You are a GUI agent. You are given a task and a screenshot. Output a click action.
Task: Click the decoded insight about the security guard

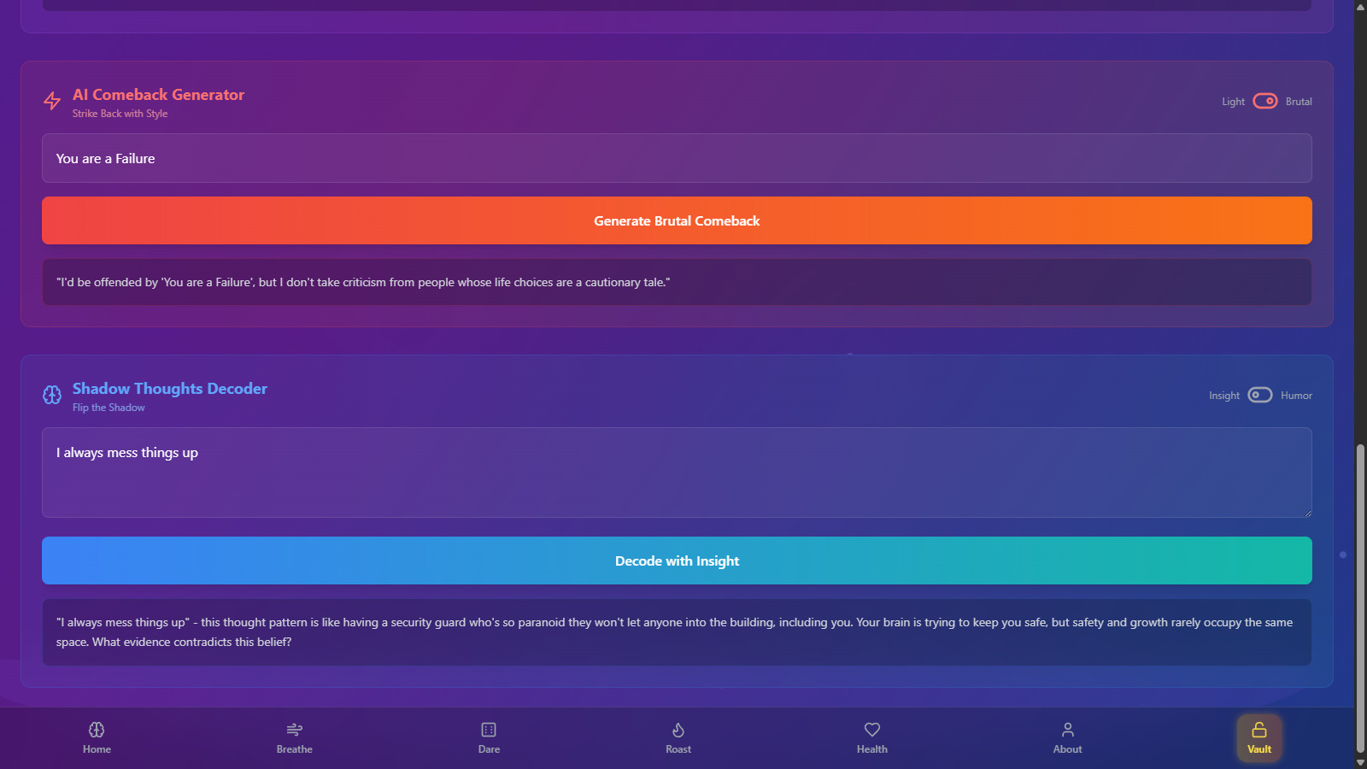pos(677,632)
